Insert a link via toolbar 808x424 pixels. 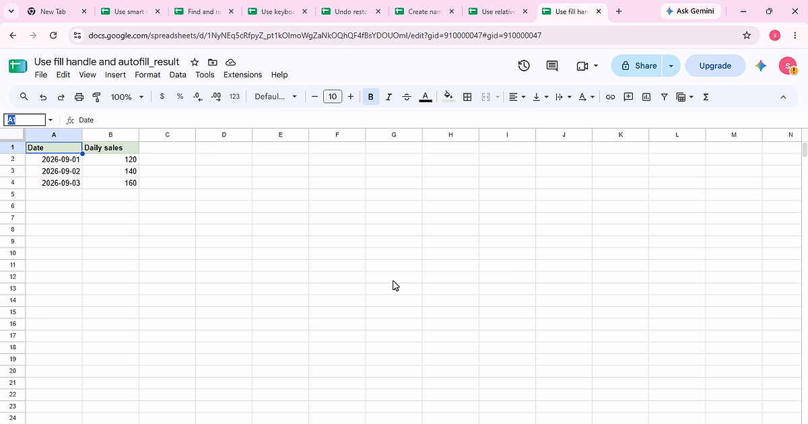[610, 97]
